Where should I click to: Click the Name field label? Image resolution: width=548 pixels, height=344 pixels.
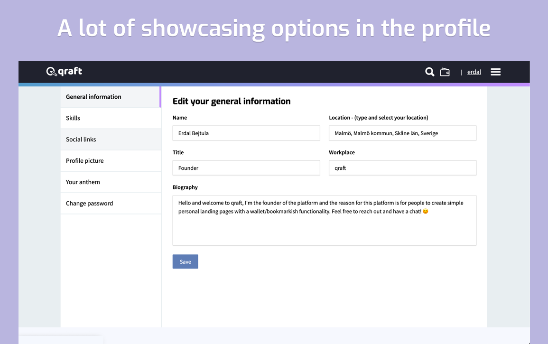point(180,118)
